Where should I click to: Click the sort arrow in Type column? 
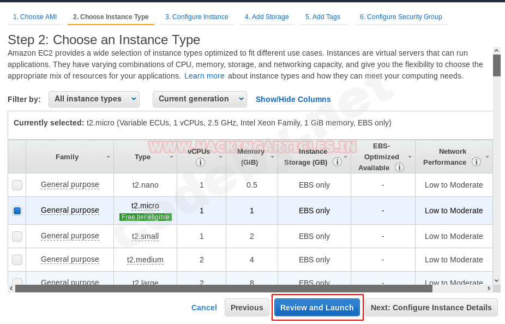[x=171, y=157]
